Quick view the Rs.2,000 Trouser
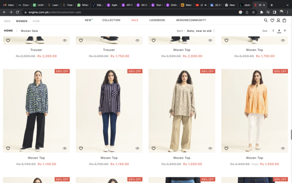292x183 pixels. [x=65, y=41]
